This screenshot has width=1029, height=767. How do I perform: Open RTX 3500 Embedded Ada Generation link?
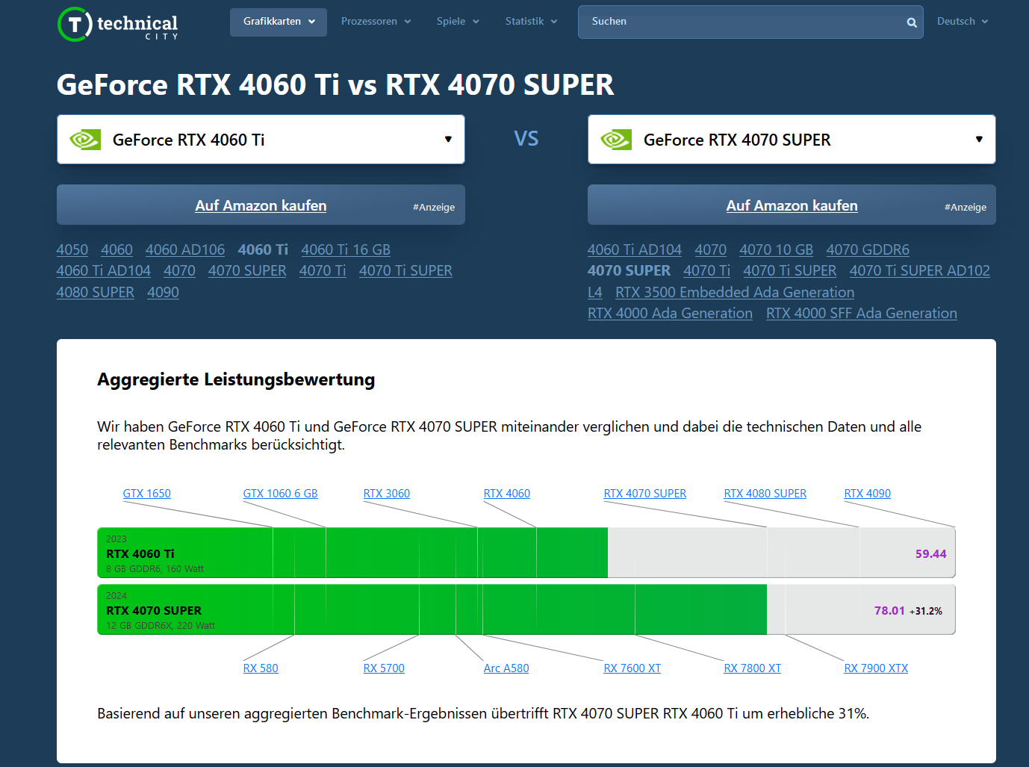click(735, 292)
